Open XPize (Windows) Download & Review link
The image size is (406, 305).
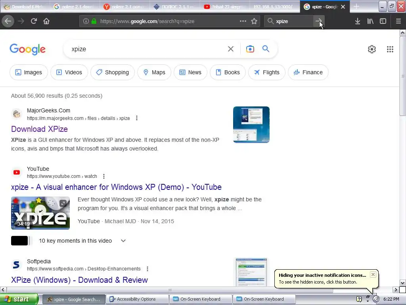pos(79,280)
